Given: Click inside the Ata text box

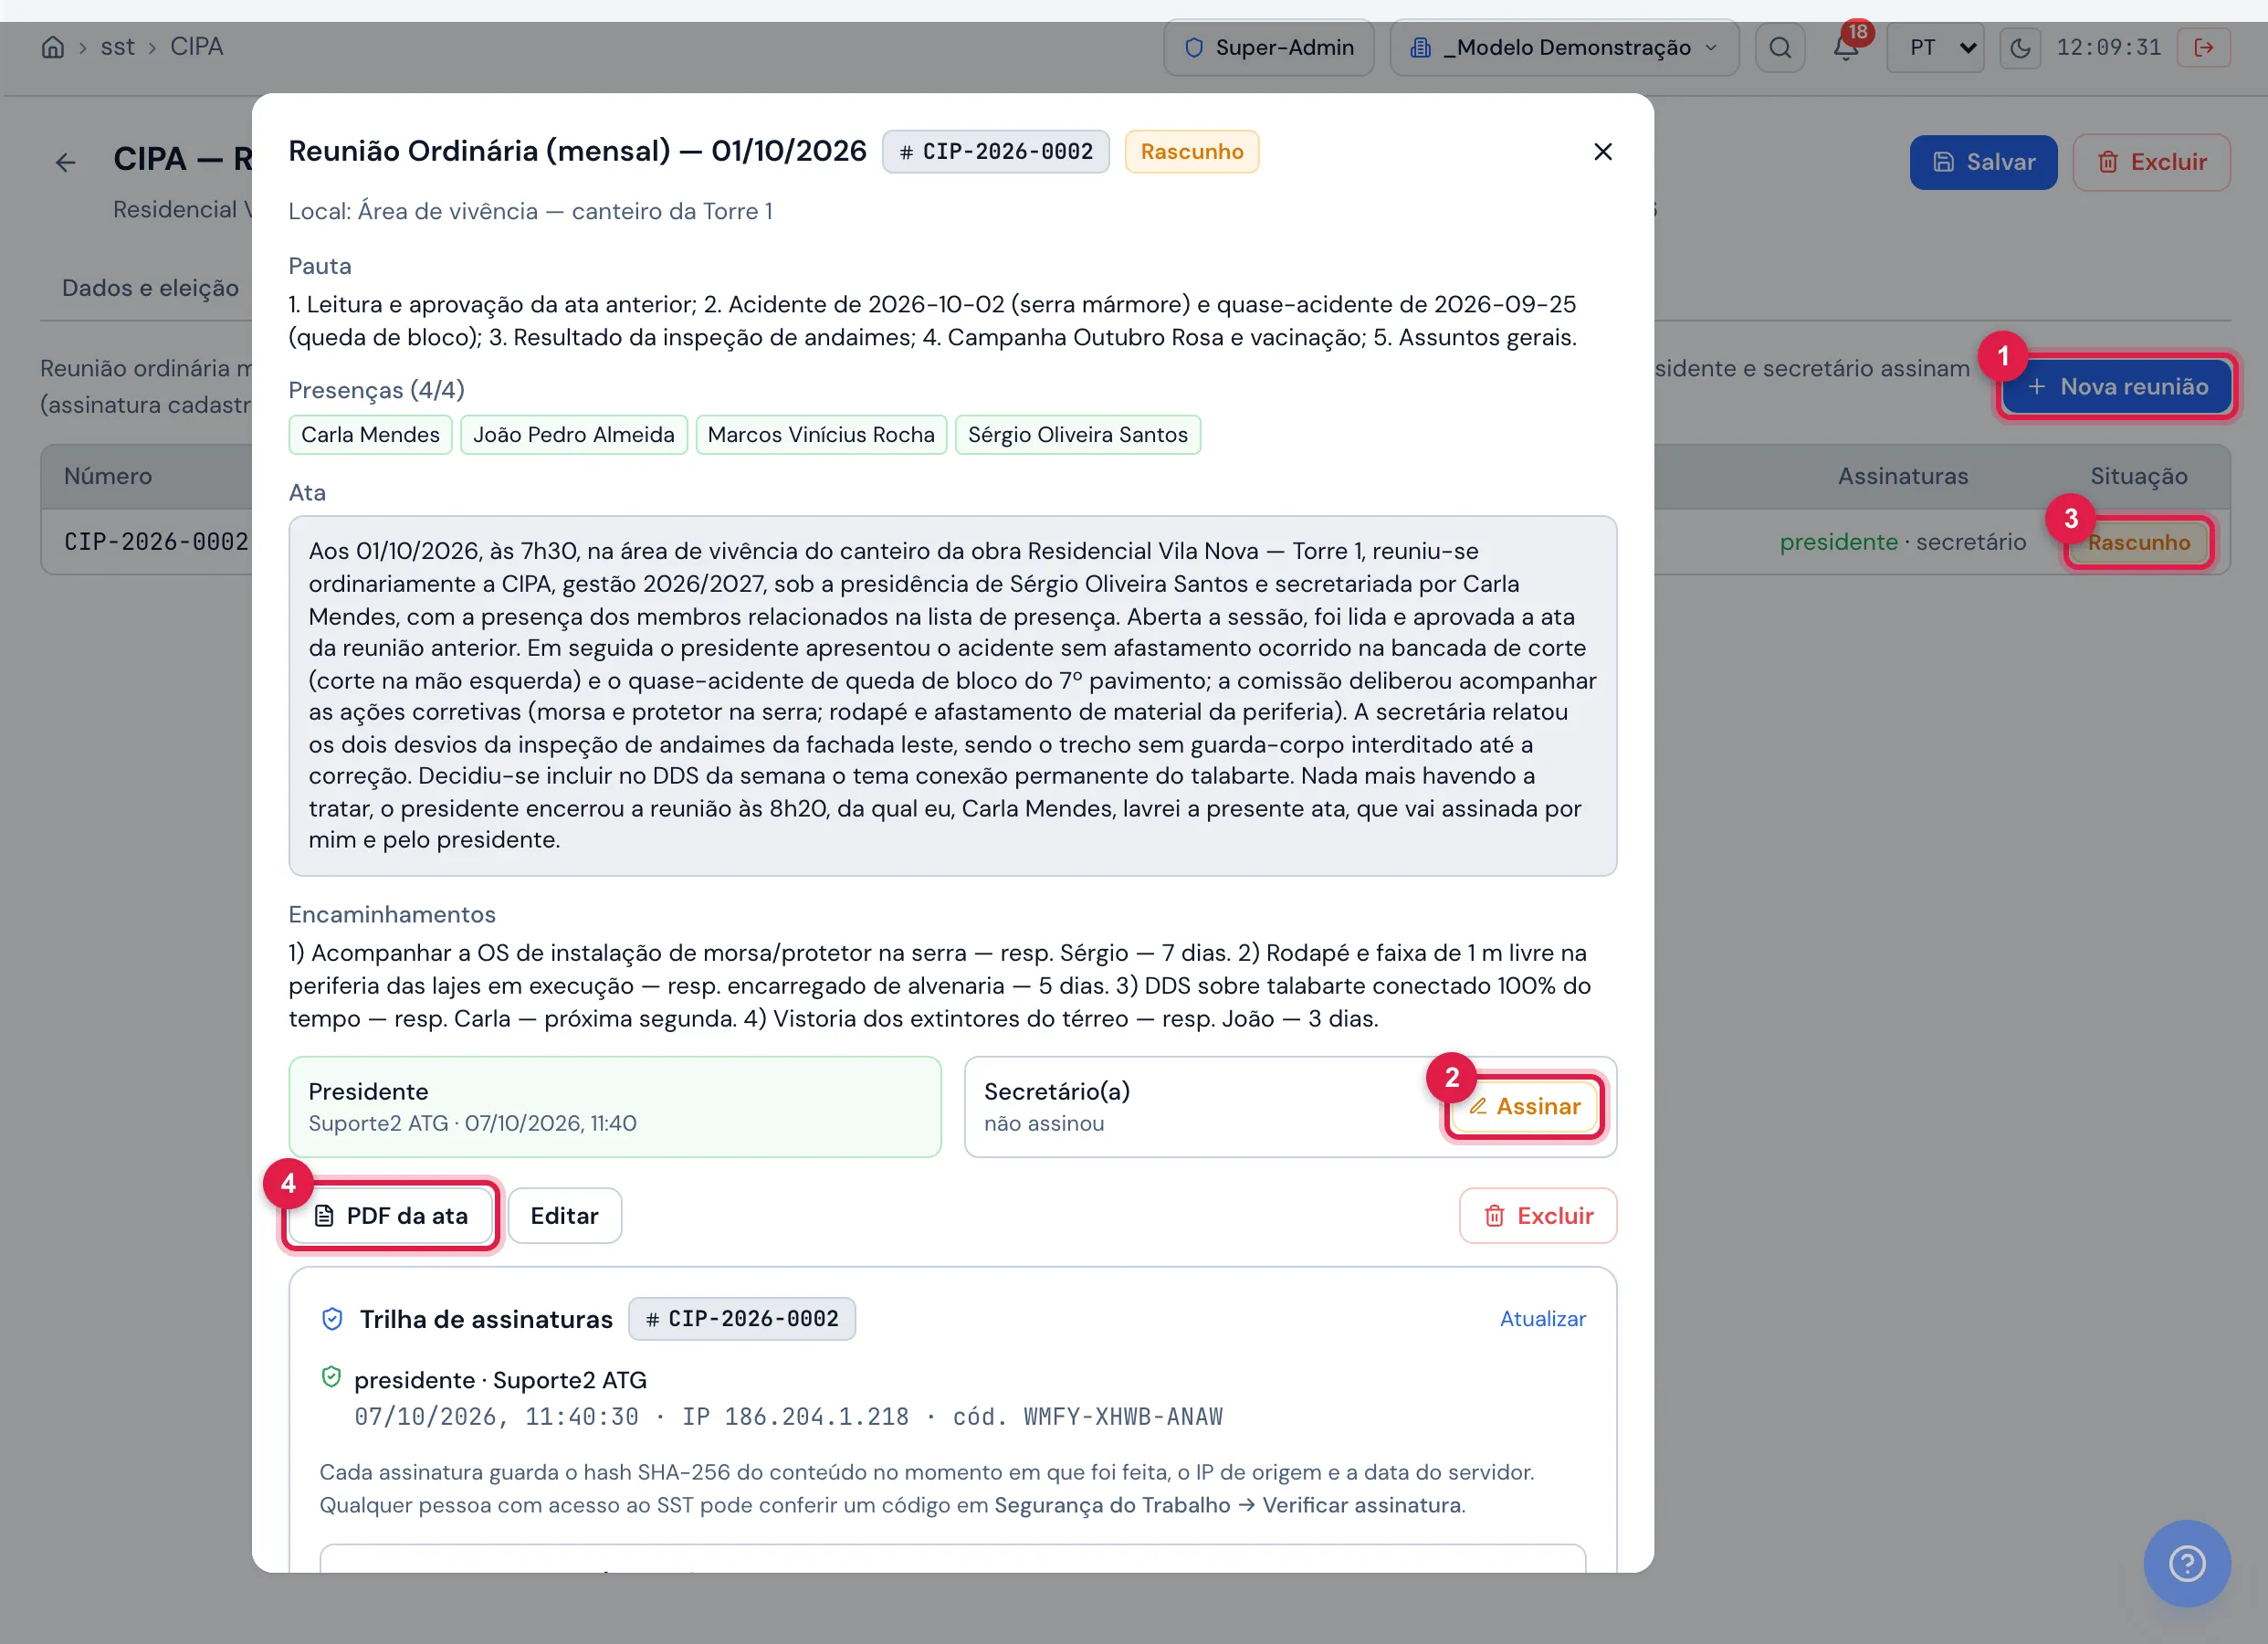Looking at the screenshot, I should (x=952, y=695).
